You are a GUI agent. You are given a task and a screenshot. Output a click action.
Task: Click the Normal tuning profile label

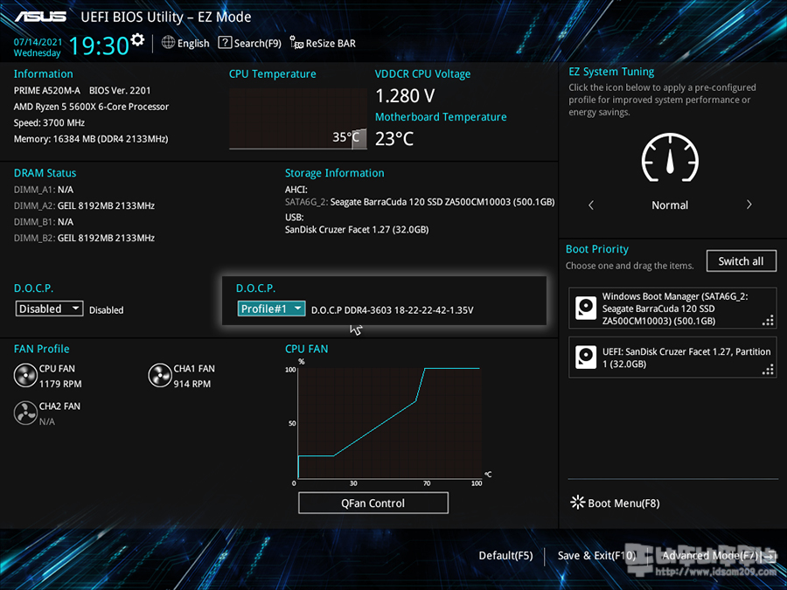point(670,205)
